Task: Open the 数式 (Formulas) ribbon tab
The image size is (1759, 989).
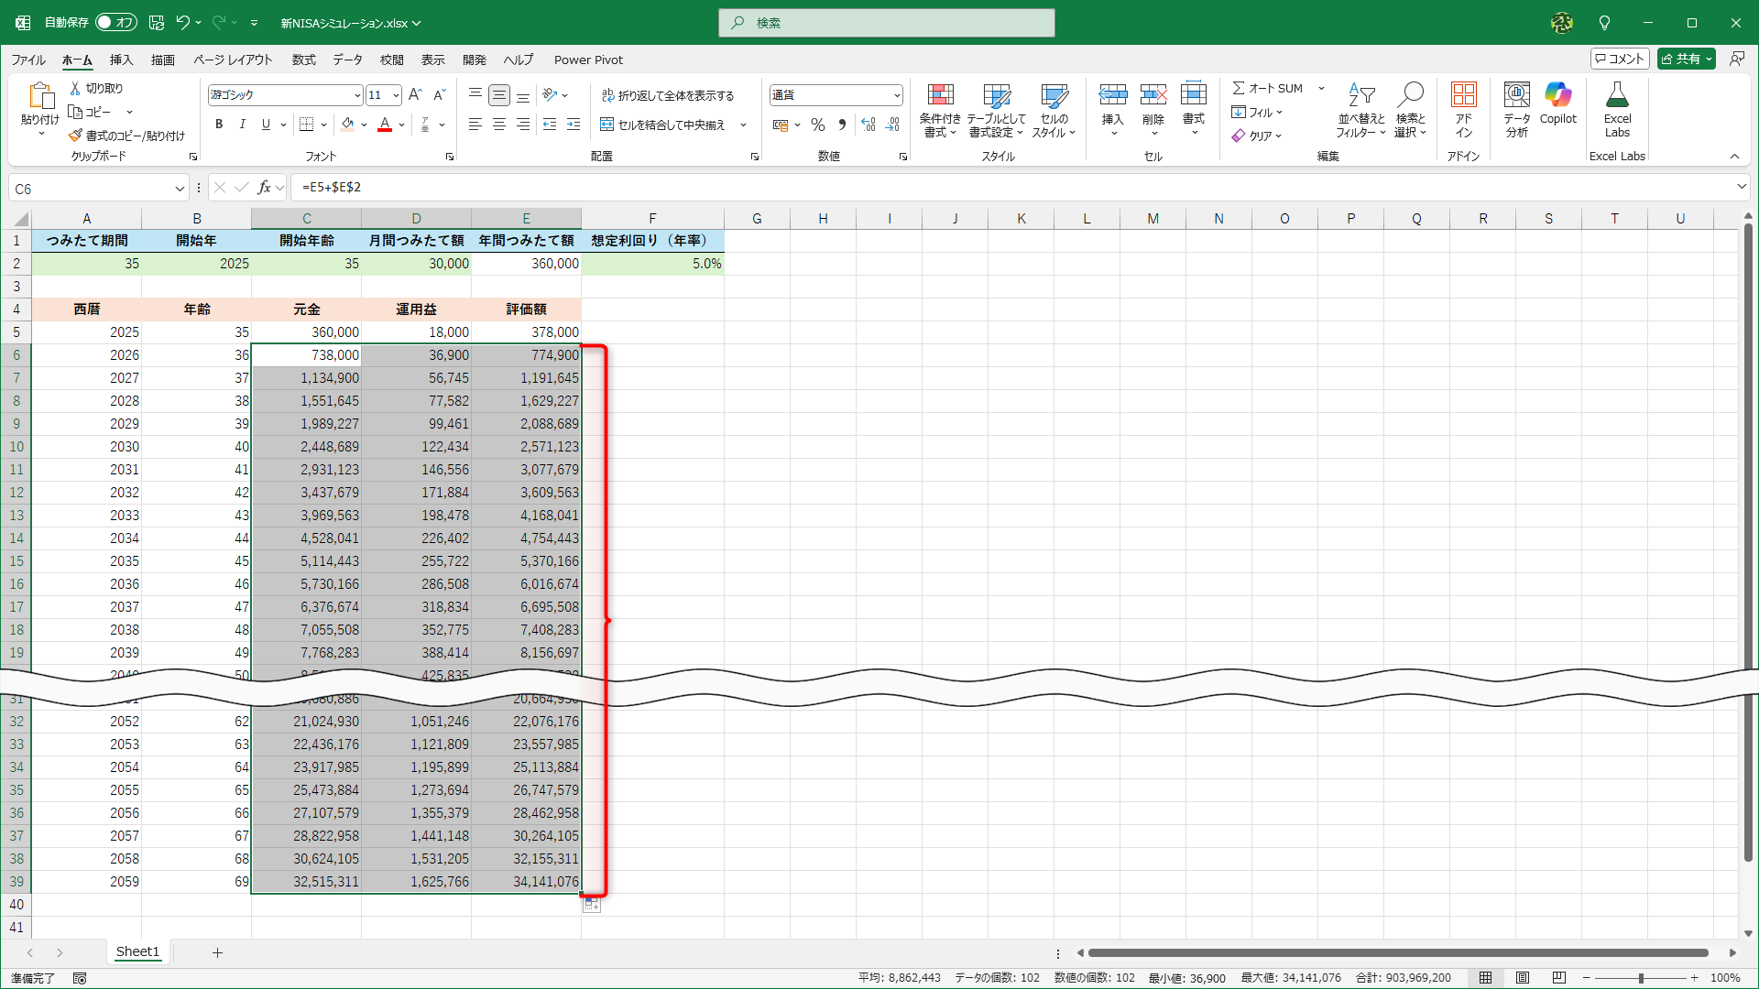Action: pyautogui.click(x=303, y=60)
